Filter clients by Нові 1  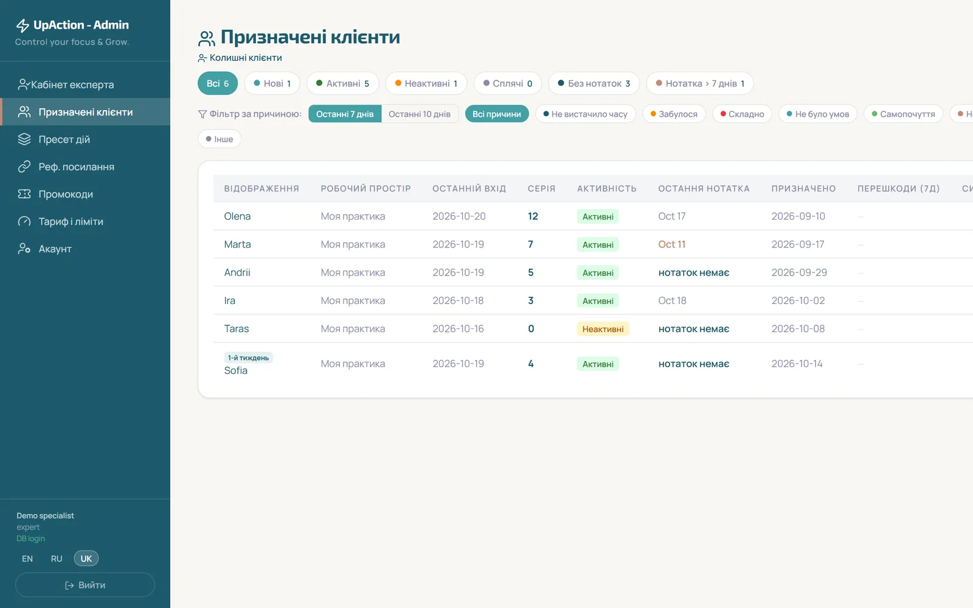tap(272, 83)
